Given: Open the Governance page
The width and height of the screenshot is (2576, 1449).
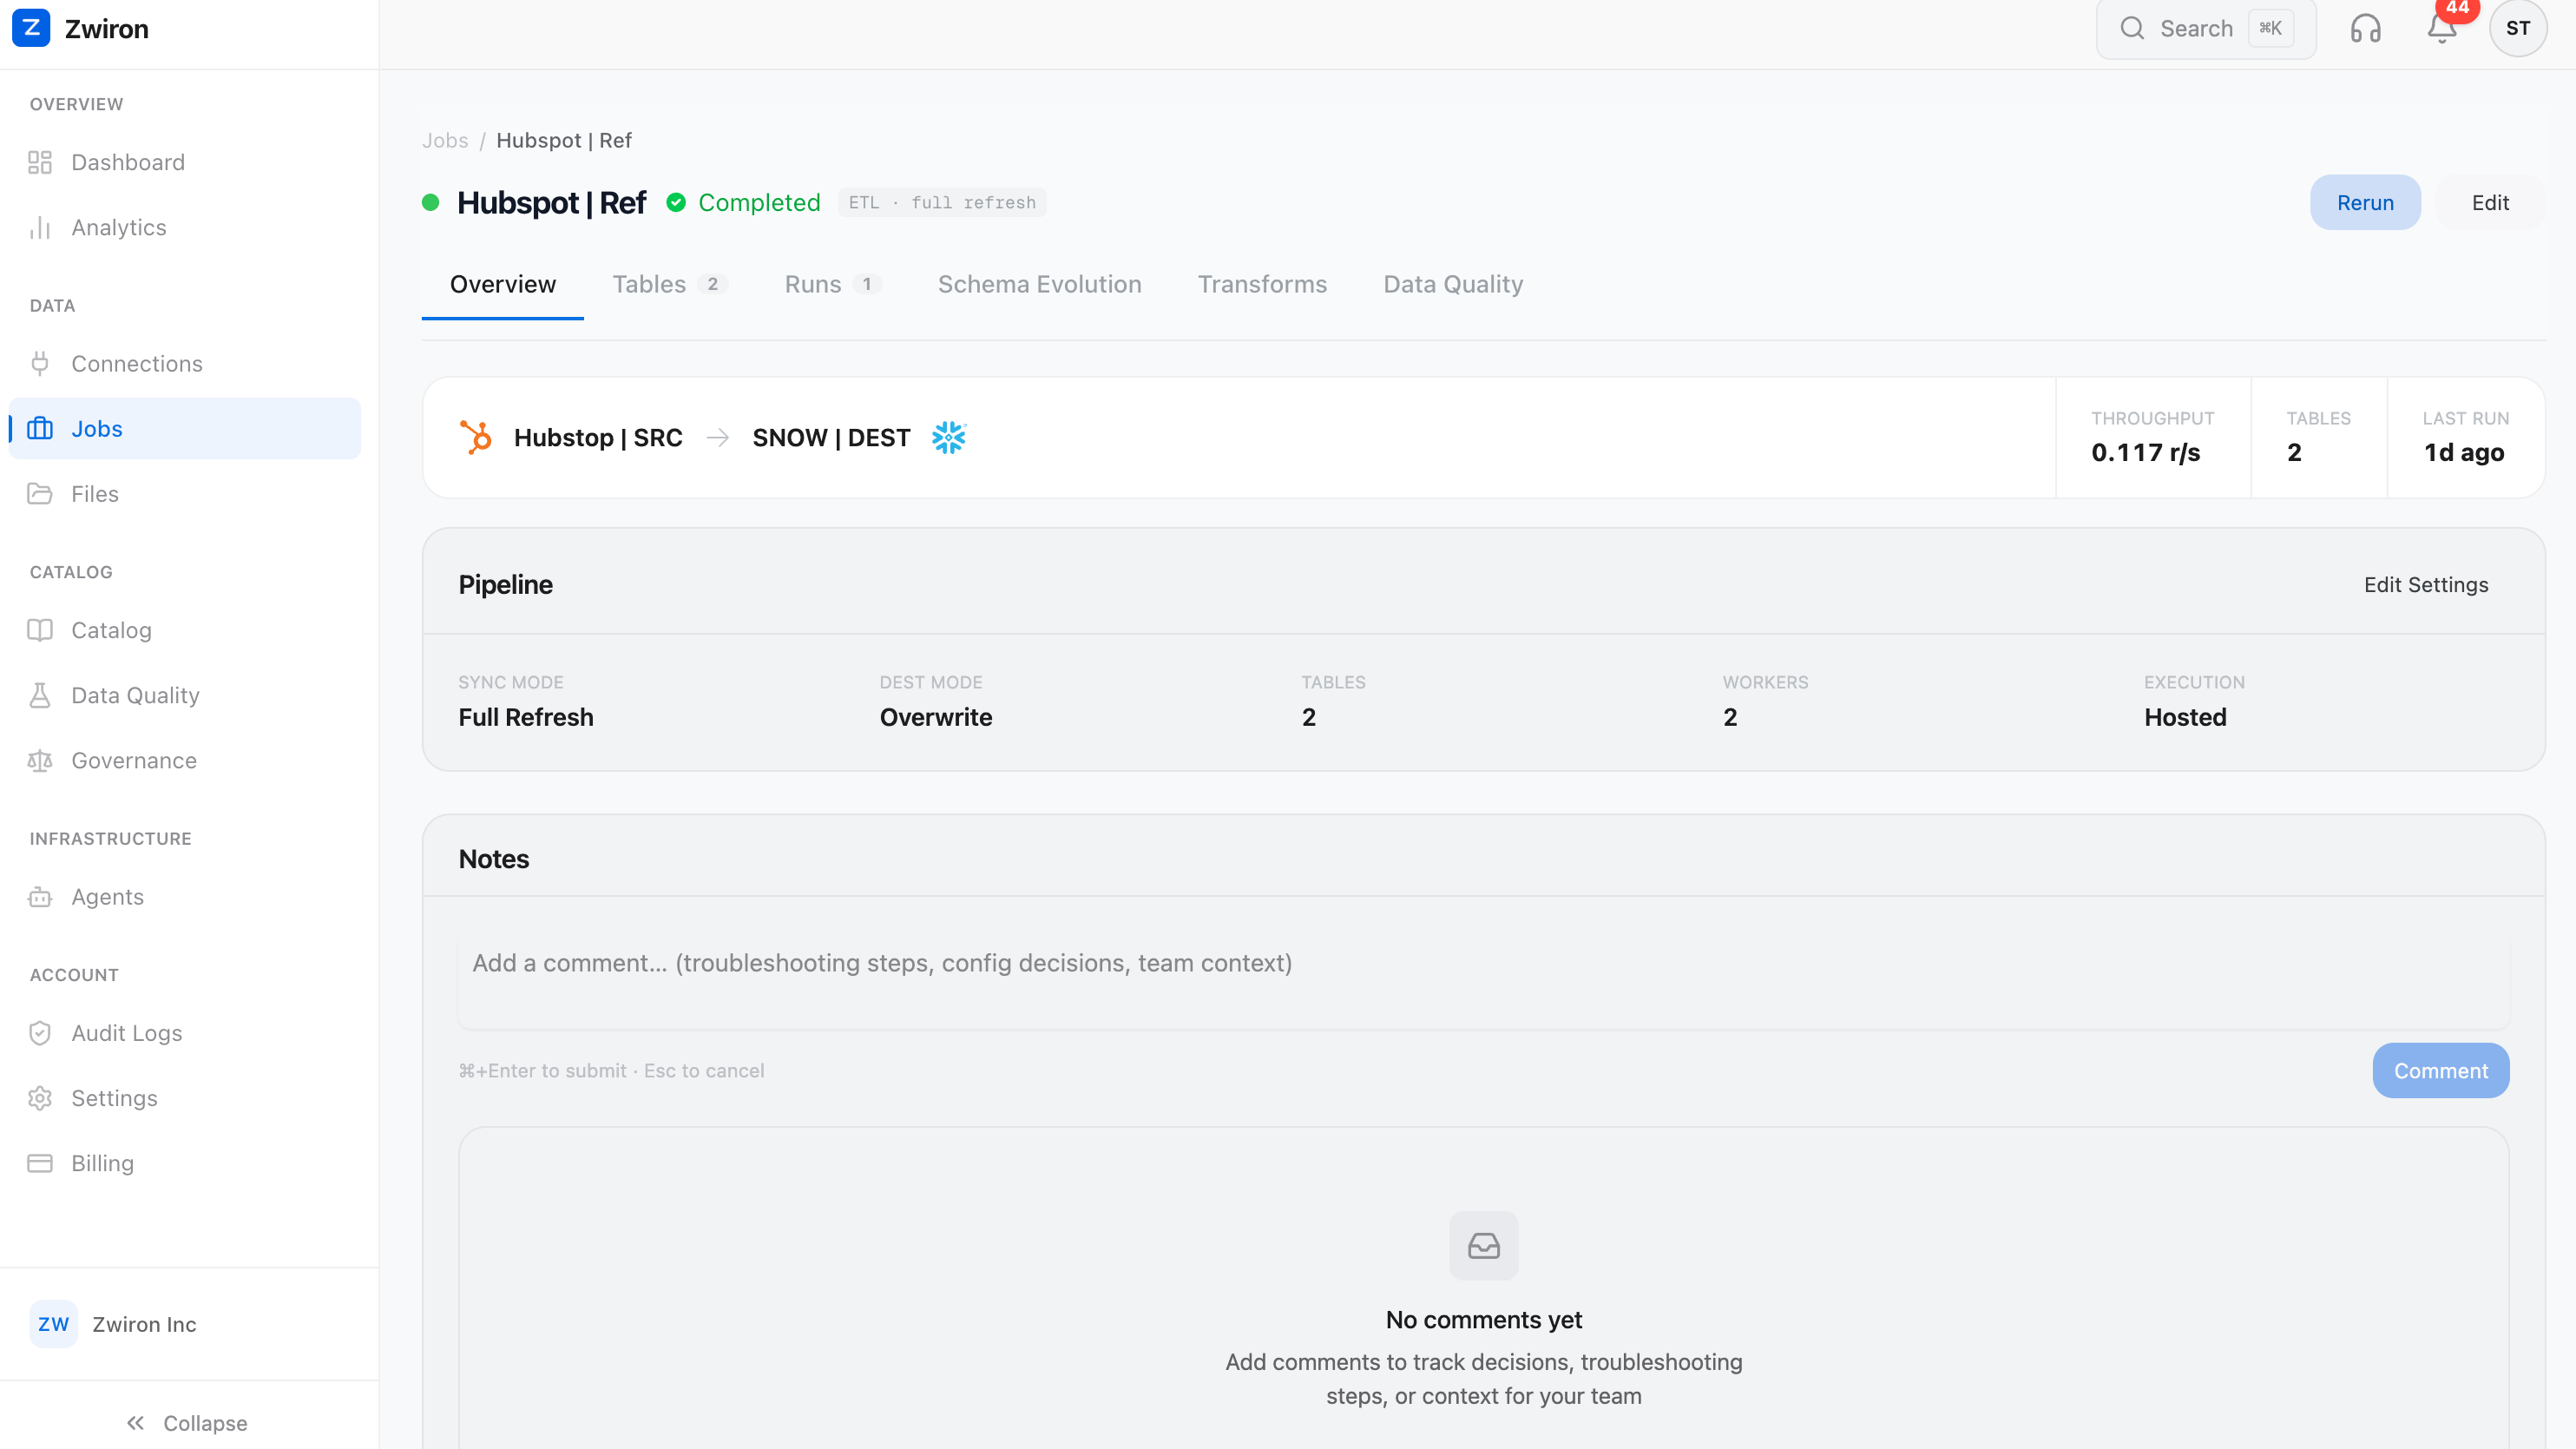Looking at the screenshot, I should point(185,760).
